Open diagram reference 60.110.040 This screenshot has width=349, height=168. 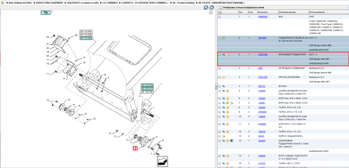click(x=86, y=31)
